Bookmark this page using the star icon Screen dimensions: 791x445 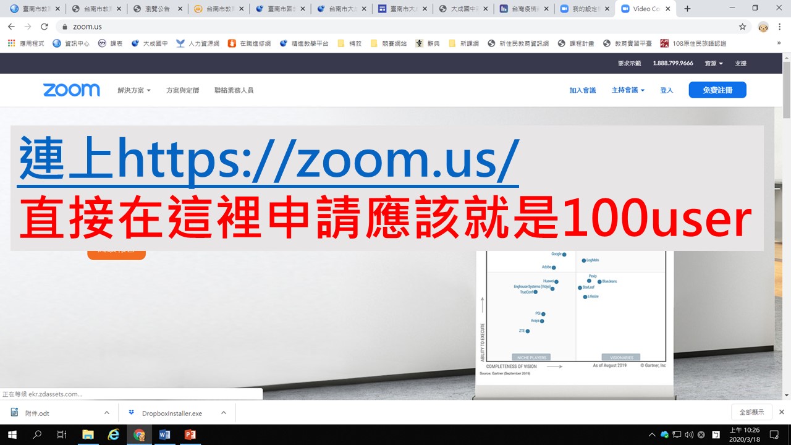[742, 27]
